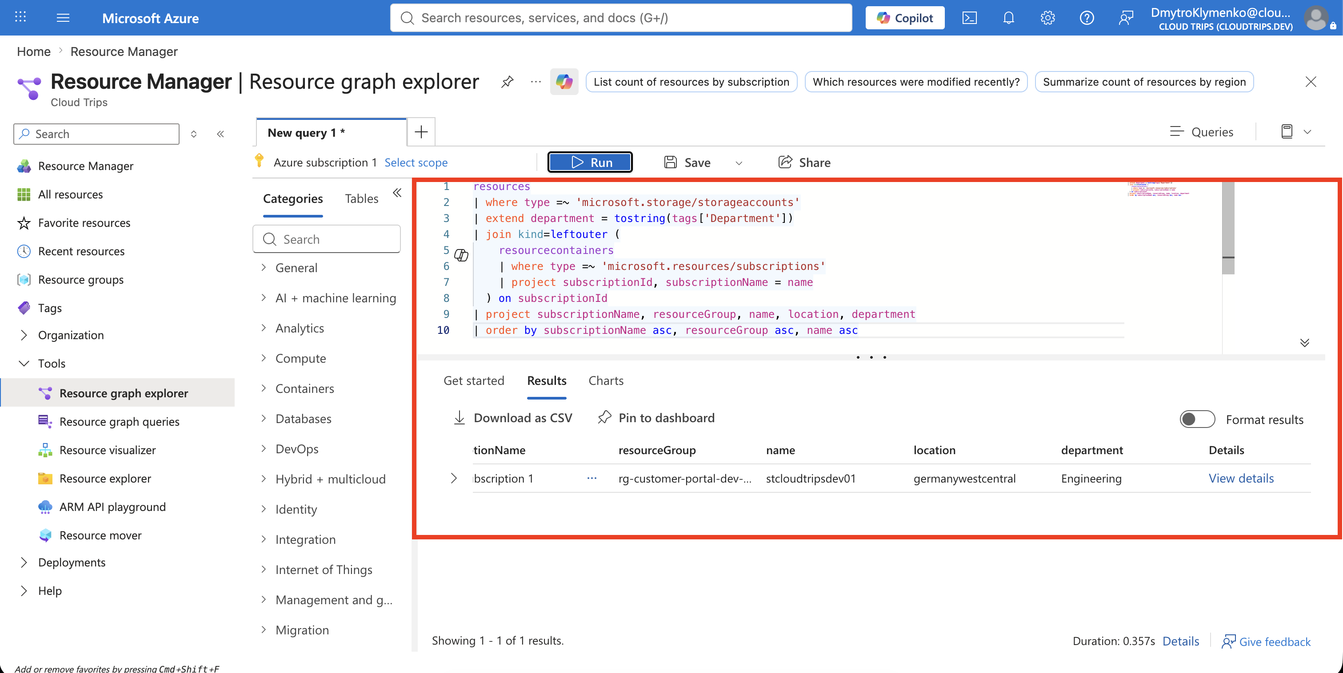
Task: Close the Resource Manager blade
Action: pos(1310,82)
